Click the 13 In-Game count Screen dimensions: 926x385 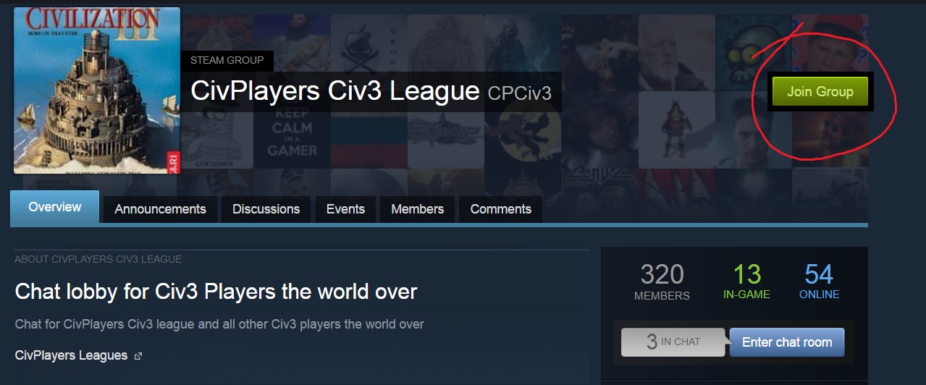point(746,282)
